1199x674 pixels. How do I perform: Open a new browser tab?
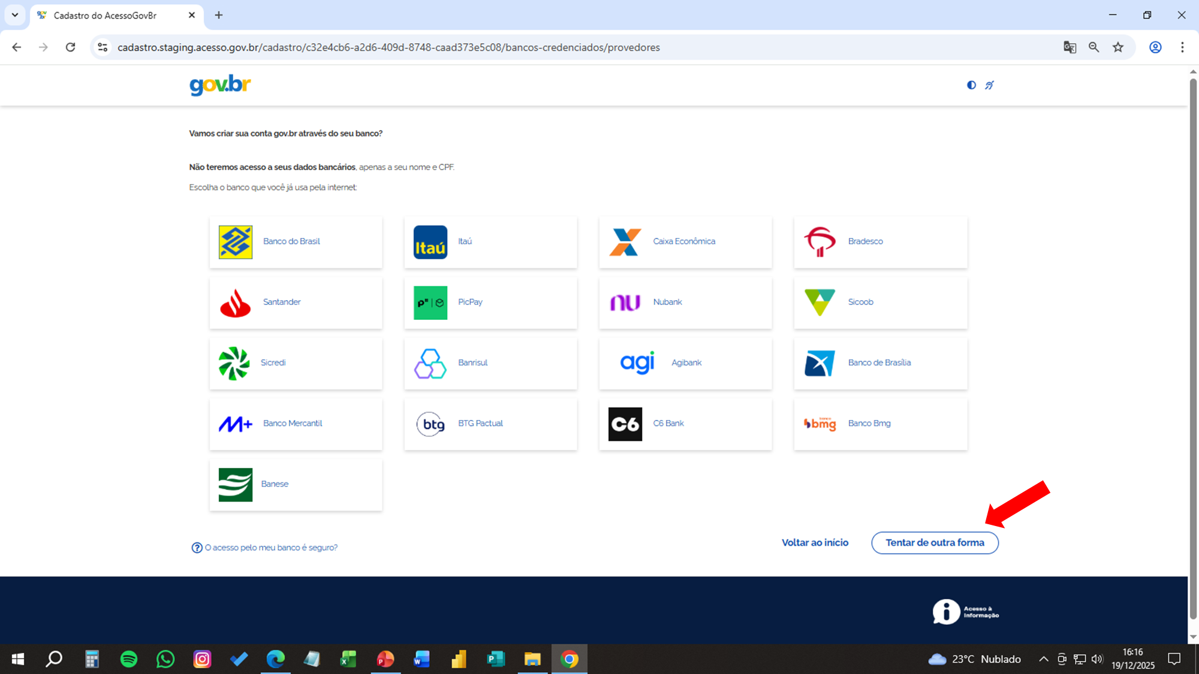coord(219,15)
